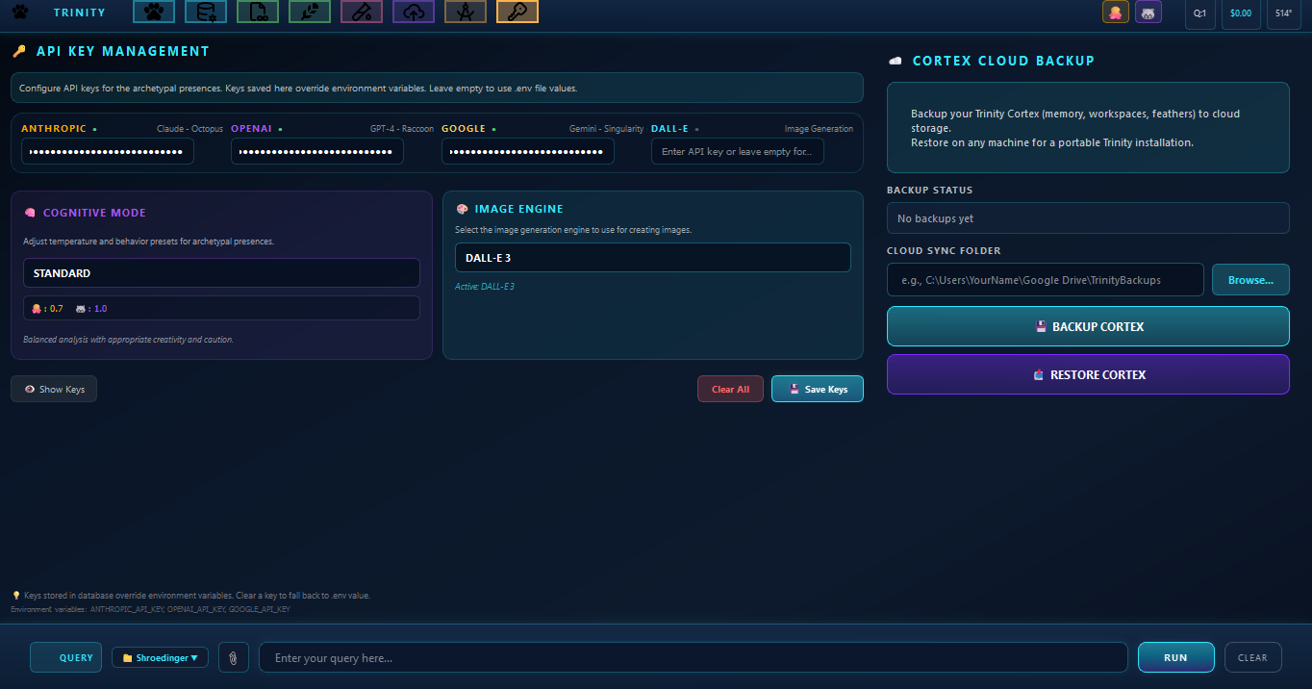The image size is (1312, 689).
Task: Click the cloud sync folder path field
Action: [1045, 280]
